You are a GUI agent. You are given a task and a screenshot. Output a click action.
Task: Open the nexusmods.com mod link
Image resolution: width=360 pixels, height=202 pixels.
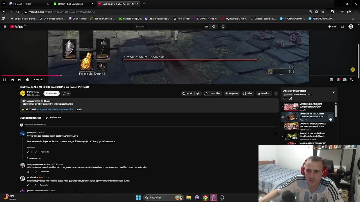tap(55, 109)
